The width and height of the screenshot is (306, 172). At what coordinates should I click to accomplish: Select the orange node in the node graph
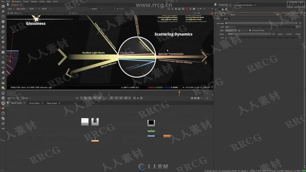coord(167,136)
